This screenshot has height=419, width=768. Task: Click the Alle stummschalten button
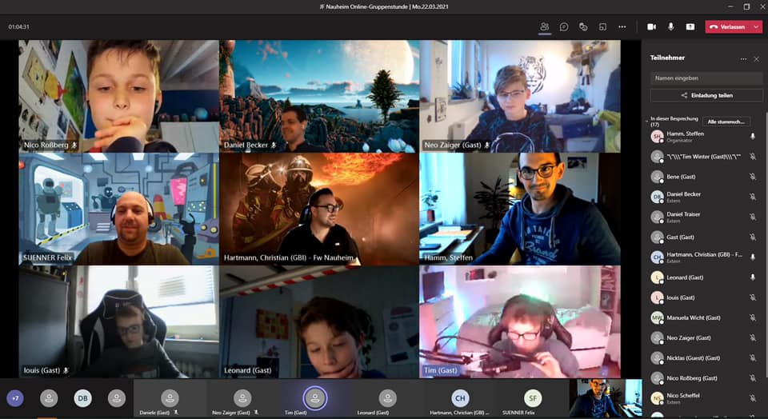click(727, 122)
